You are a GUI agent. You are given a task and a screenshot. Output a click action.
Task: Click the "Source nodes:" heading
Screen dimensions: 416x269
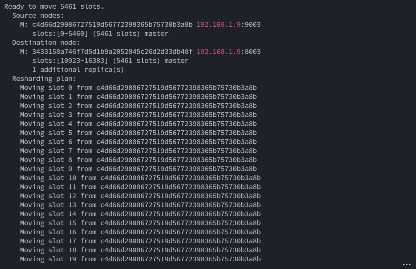(38, 15)
